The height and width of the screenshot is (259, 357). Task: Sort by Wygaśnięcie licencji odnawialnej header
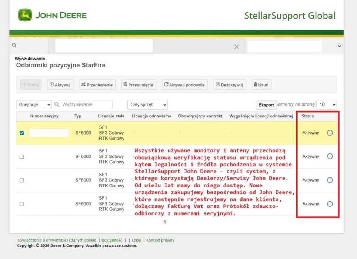(x=261, y=116)
